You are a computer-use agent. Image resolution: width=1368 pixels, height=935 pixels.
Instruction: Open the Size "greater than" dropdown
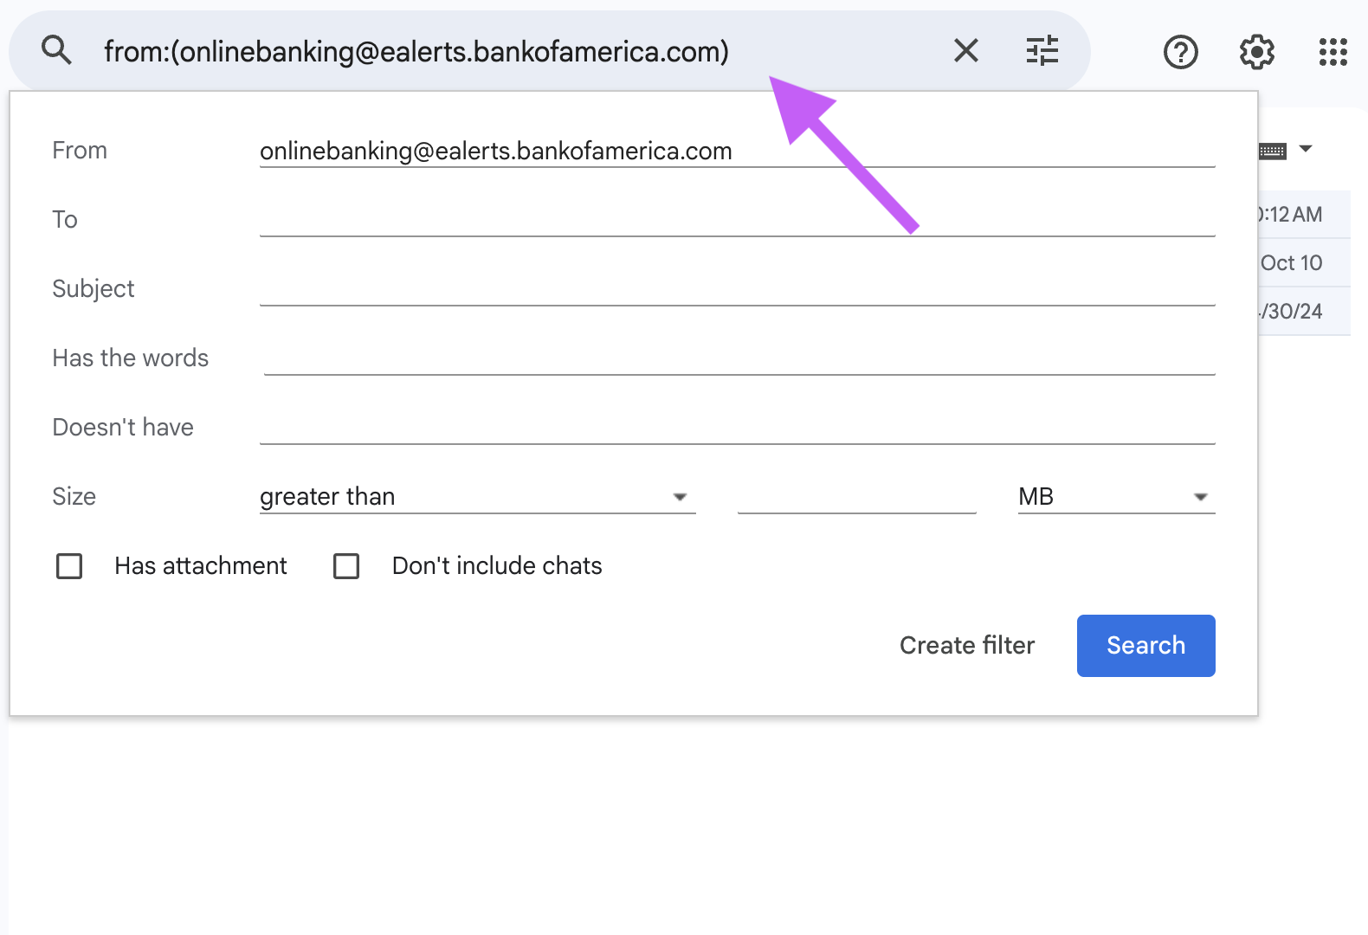coord(476,497)
